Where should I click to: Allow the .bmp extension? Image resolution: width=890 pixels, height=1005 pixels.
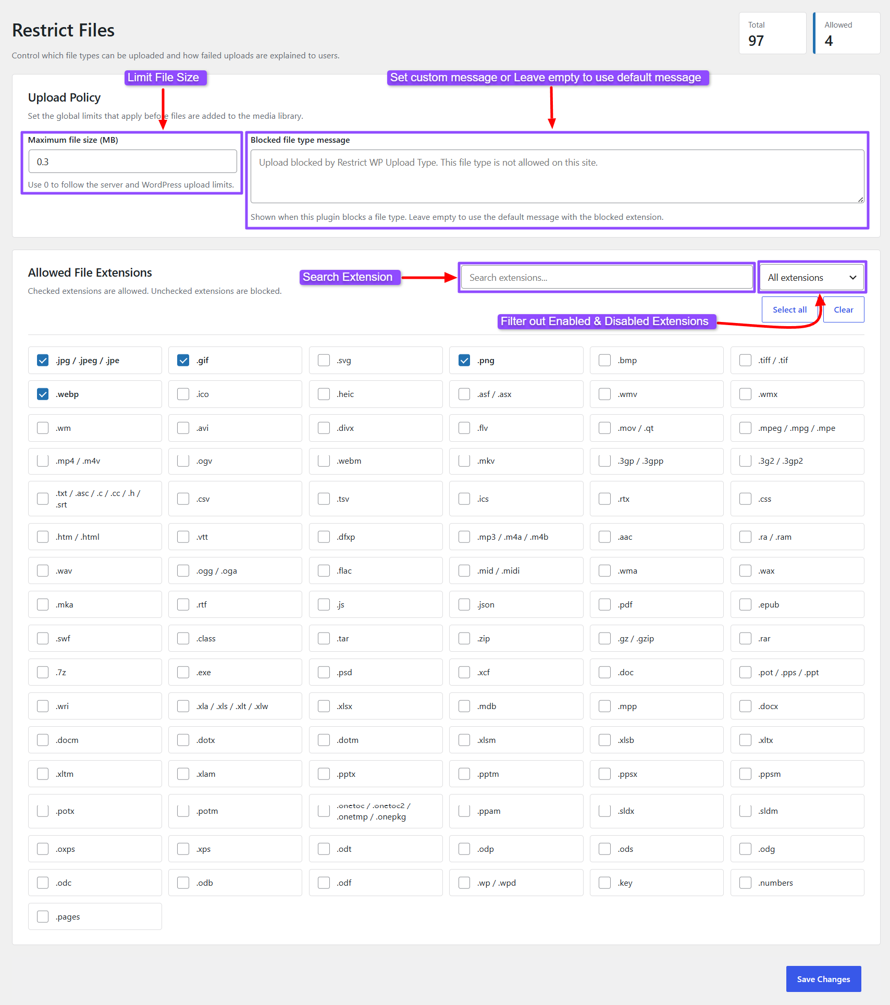pos(604,361)
